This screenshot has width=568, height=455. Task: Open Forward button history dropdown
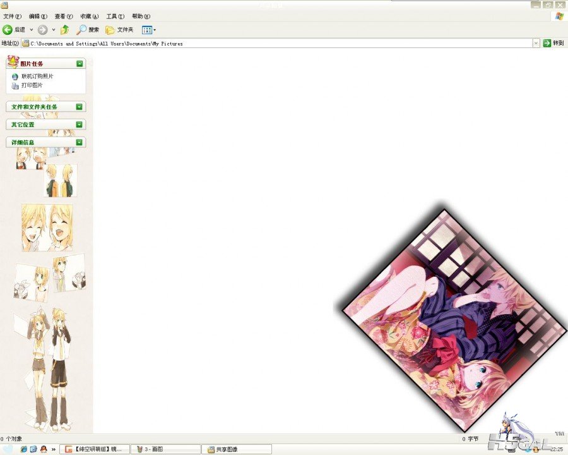[54, 30]
